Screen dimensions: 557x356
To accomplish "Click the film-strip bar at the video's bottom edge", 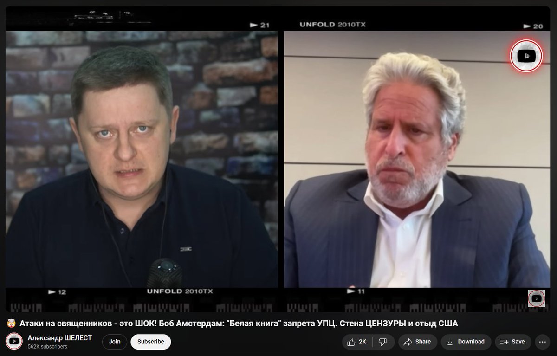I will [278, 306].
